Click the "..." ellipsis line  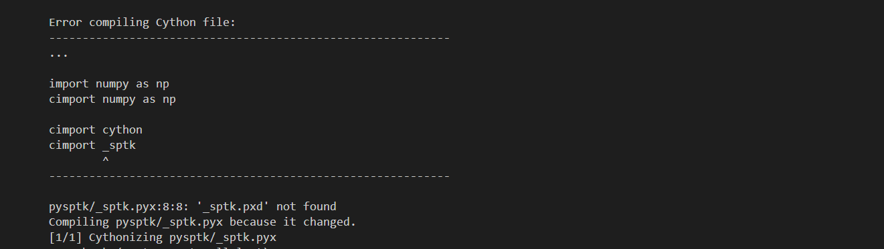point(59,55)
